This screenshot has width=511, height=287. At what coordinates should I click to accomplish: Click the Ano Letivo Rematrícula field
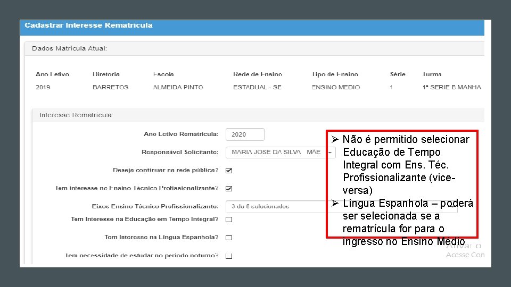245,134
